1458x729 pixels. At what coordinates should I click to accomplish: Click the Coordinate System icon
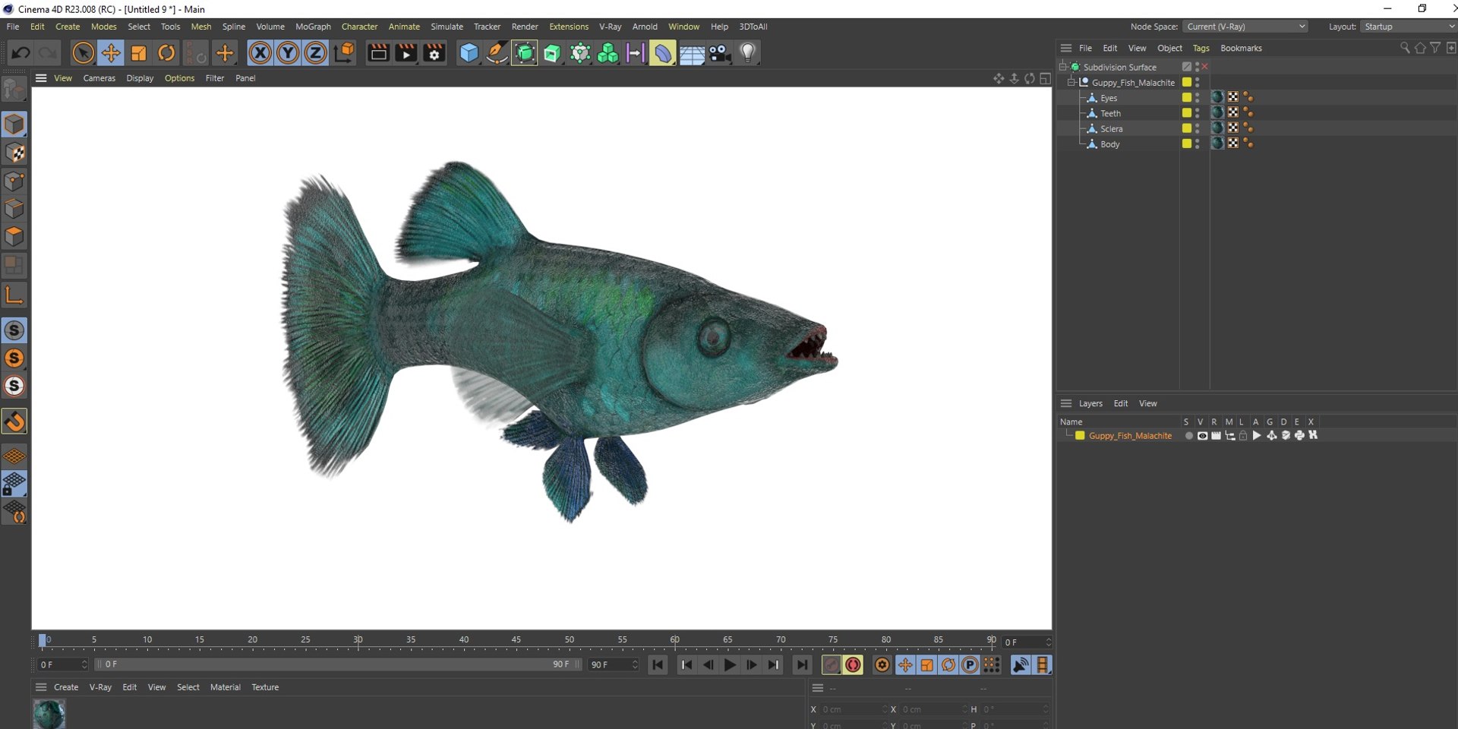344,53
